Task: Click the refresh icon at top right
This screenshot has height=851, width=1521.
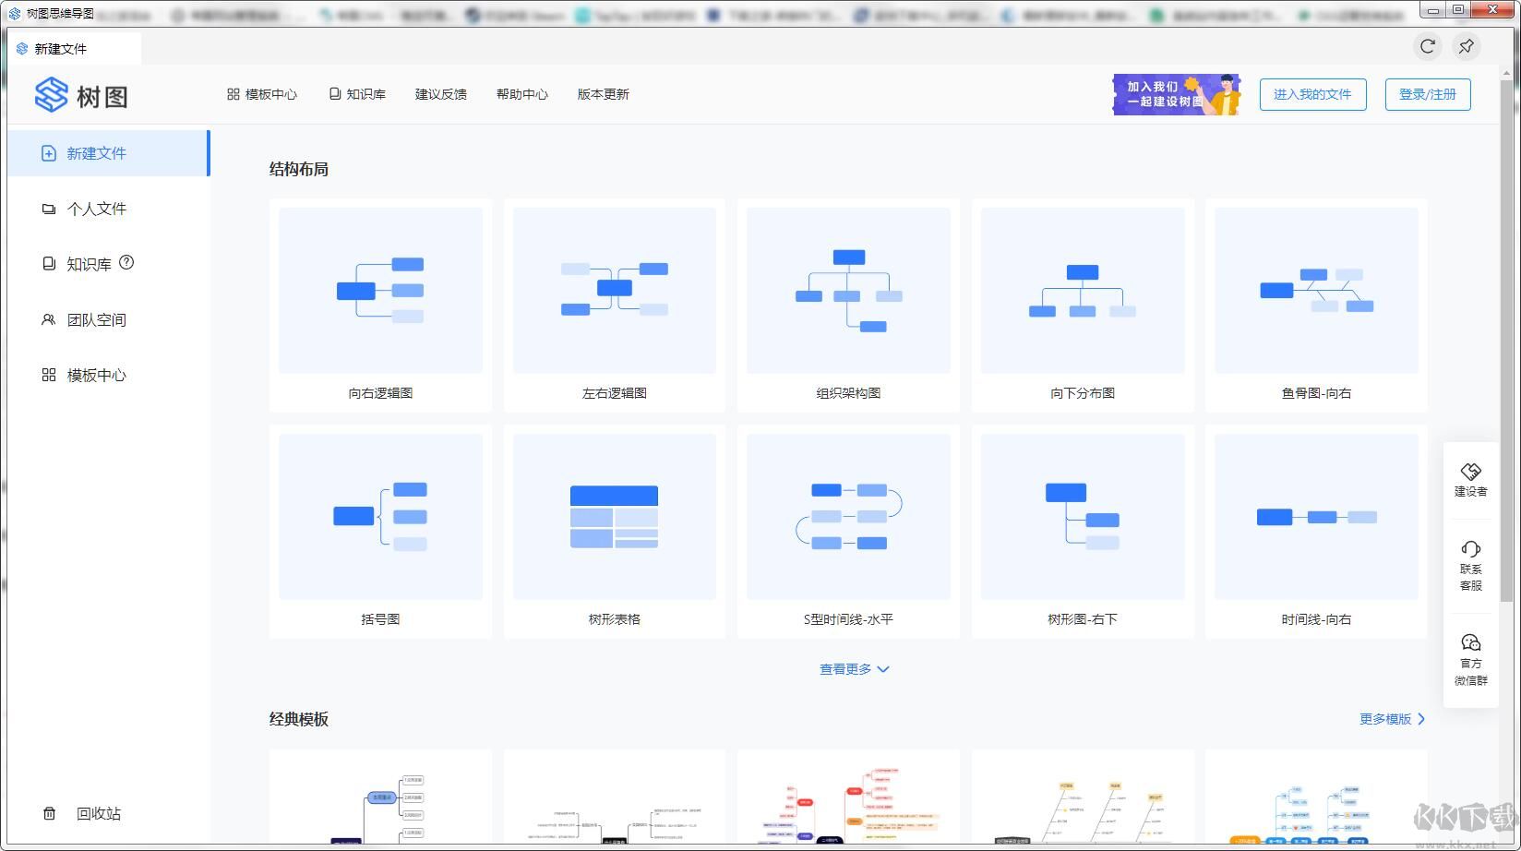Action: (x=1428, y=46)
